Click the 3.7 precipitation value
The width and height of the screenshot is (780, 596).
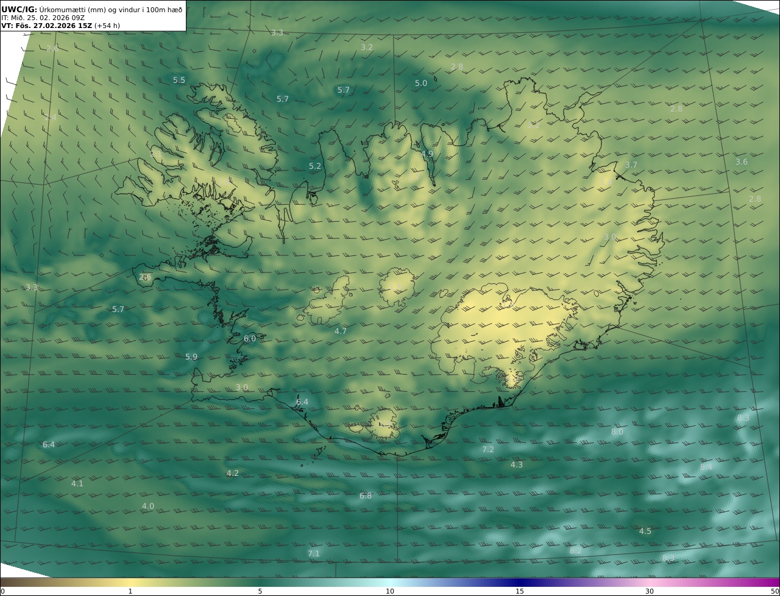click(631, 165)
